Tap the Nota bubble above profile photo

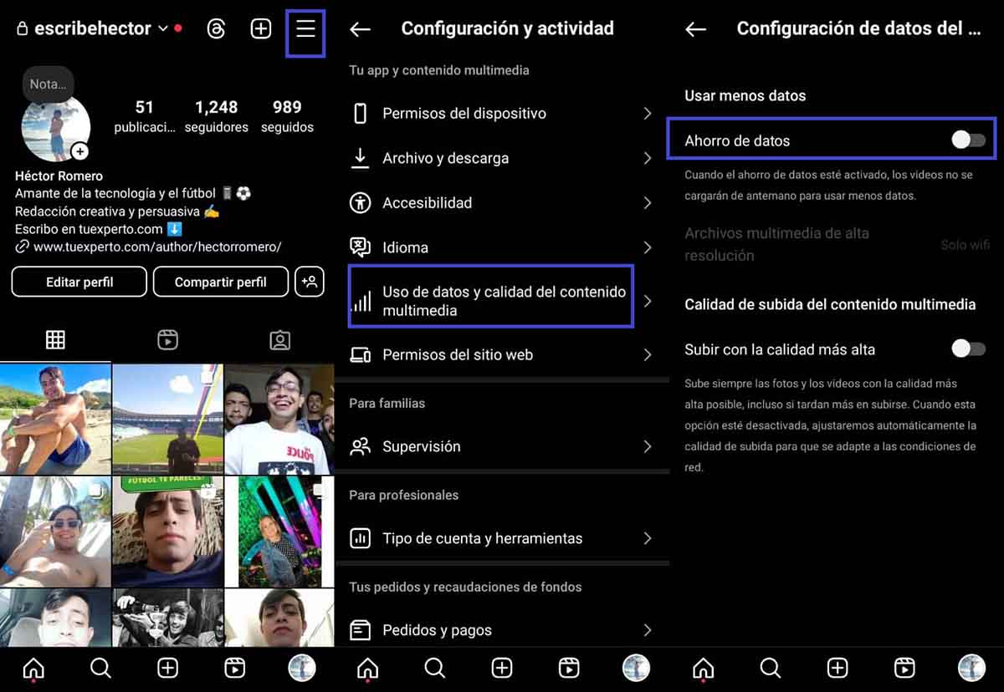pos(48,84)
